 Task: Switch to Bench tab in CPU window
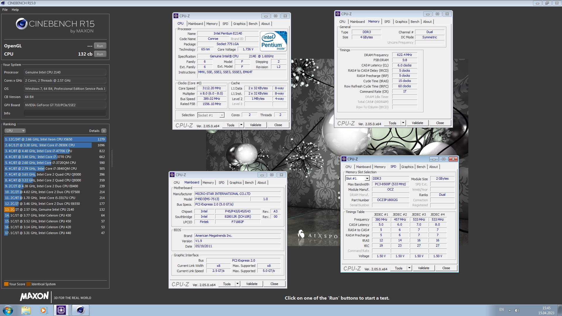253,24
